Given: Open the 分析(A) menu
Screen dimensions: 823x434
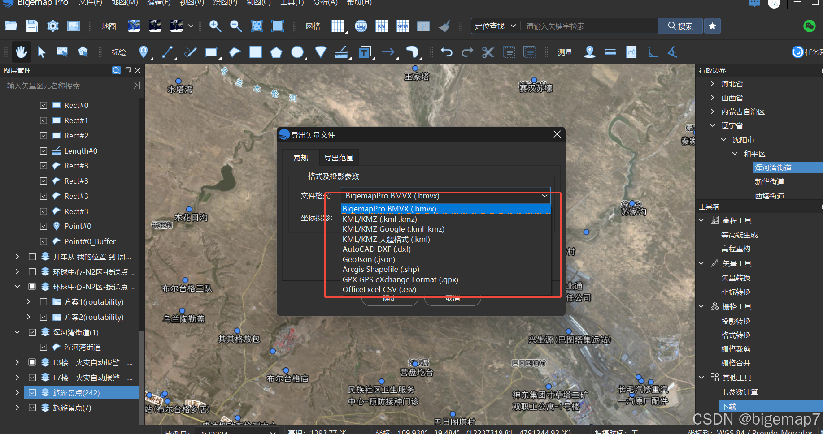Looking at the screenshot, I should [x=325, y=3].
